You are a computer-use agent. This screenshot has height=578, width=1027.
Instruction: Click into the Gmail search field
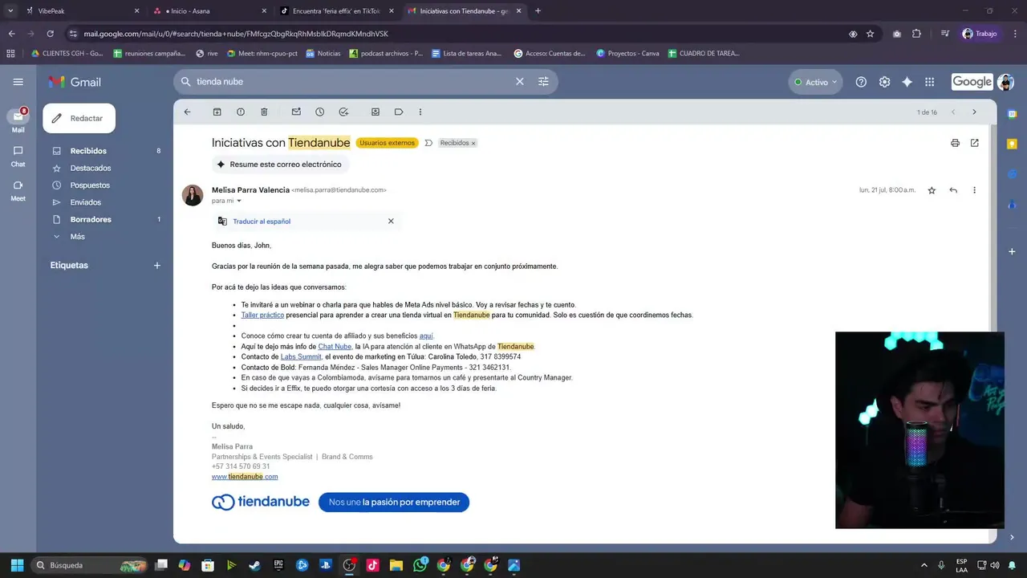353,82
